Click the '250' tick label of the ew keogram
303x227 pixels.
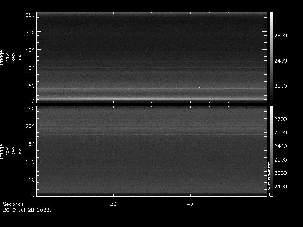tap(30, 109)
